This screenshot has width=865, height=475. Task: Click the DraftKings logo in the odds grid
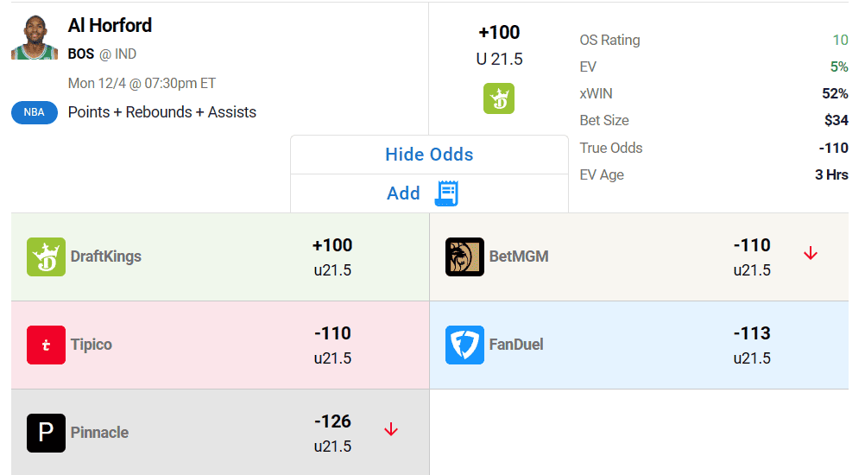[x=47, y=256]
